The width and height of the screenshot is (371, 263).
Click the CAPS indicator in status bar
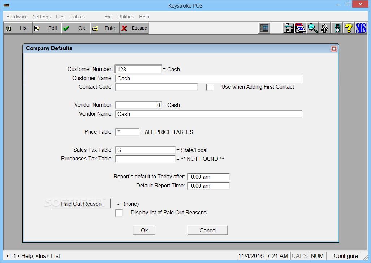point(299,256)
